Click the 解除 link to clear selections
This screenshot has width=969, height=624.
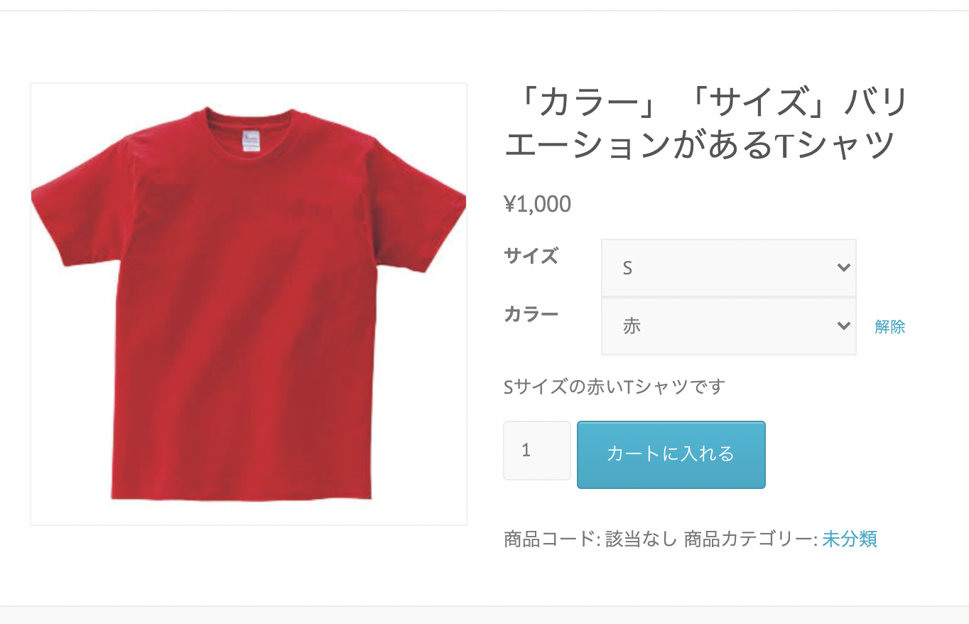890,327
